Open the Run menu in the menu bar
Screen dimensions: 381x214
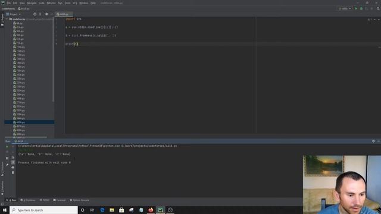coord(60,3)
